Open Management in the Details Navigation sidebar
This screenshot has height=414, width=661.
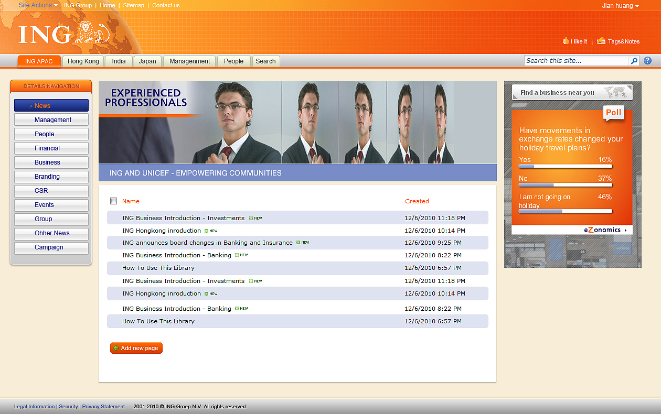click(51, 120)
